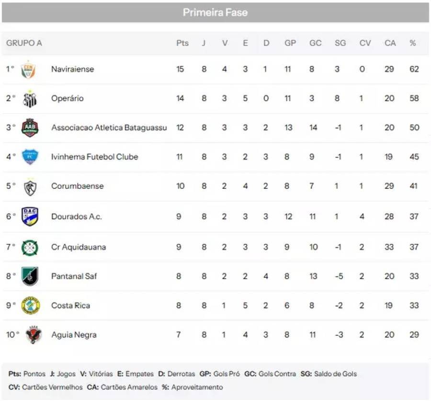Image resolution: width=431 pixels, height=401 pixels.
Task: Open the Dourados A.C. team badge
Action: point(30,217)
